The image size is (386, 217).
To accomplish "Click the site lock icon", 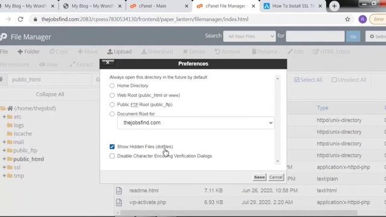I will tap(35, 19).
